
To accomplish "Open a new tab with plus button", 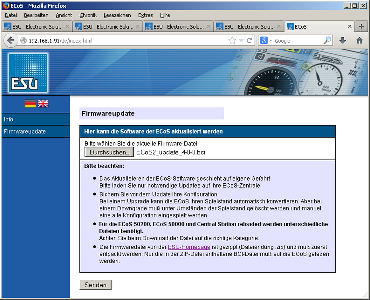I will 361,26.
